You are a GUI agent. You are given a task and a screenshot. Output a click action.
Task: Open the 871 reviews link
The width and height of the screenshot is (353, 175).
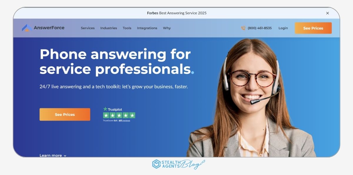click(x=124, y=121)
